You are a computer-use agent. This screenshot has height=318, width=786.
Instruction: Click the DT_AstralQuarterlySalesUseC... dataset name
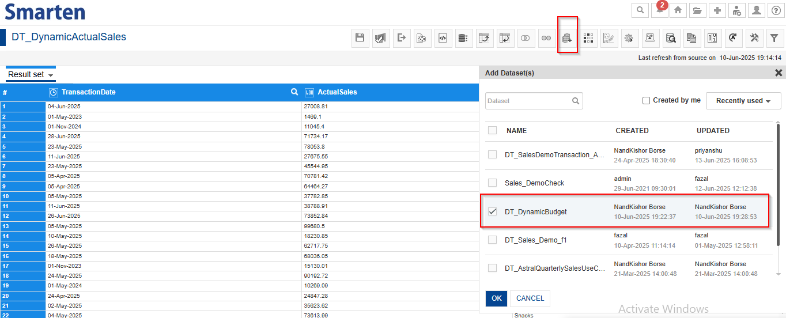[556, 268]
